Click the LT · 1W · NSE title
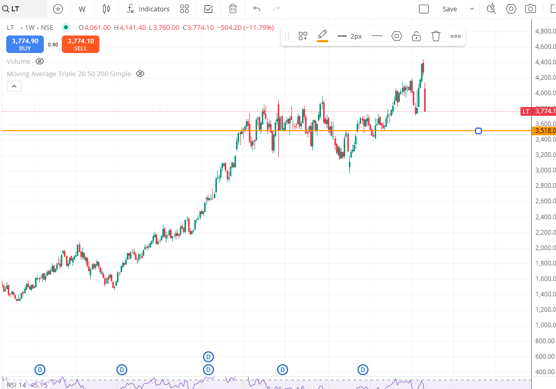The width and height of the screenshot is (556, 389). coord(30,28)
